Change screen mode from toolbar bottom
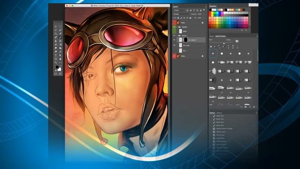300x169 pixels. click(x=60, y=74)
